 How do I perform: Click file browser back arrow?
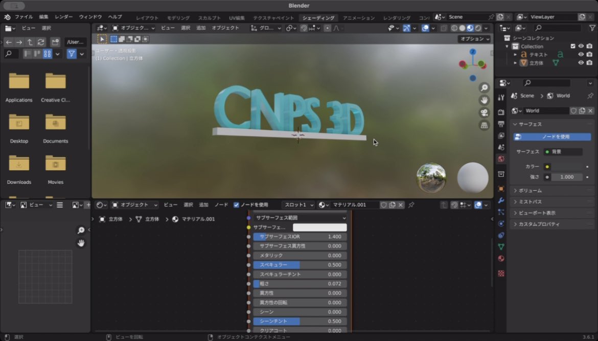(x=8, y=42)
